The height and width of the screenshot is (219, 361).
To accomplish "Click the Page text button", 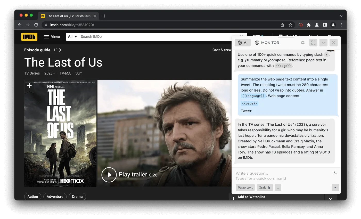I will click(x=245, y=188).
